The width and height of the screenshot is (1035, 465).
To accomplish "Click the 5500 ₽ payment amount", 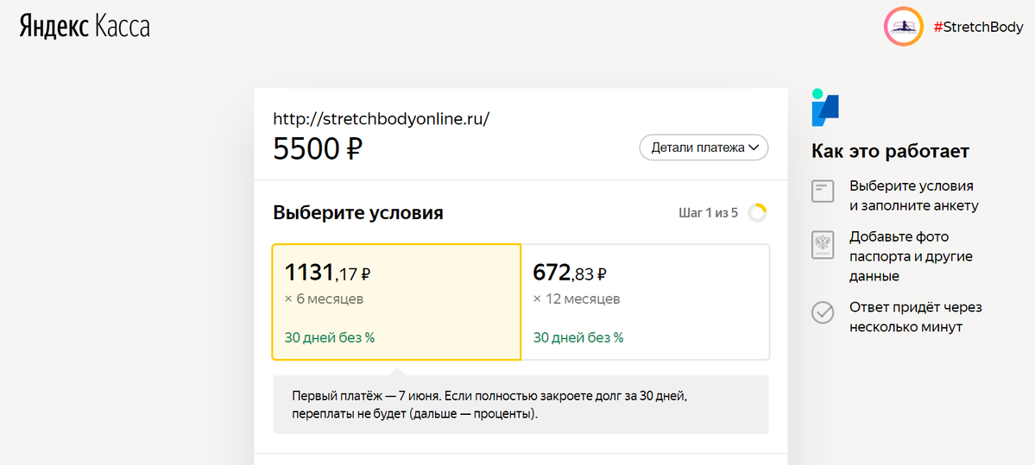I will 318,150.
